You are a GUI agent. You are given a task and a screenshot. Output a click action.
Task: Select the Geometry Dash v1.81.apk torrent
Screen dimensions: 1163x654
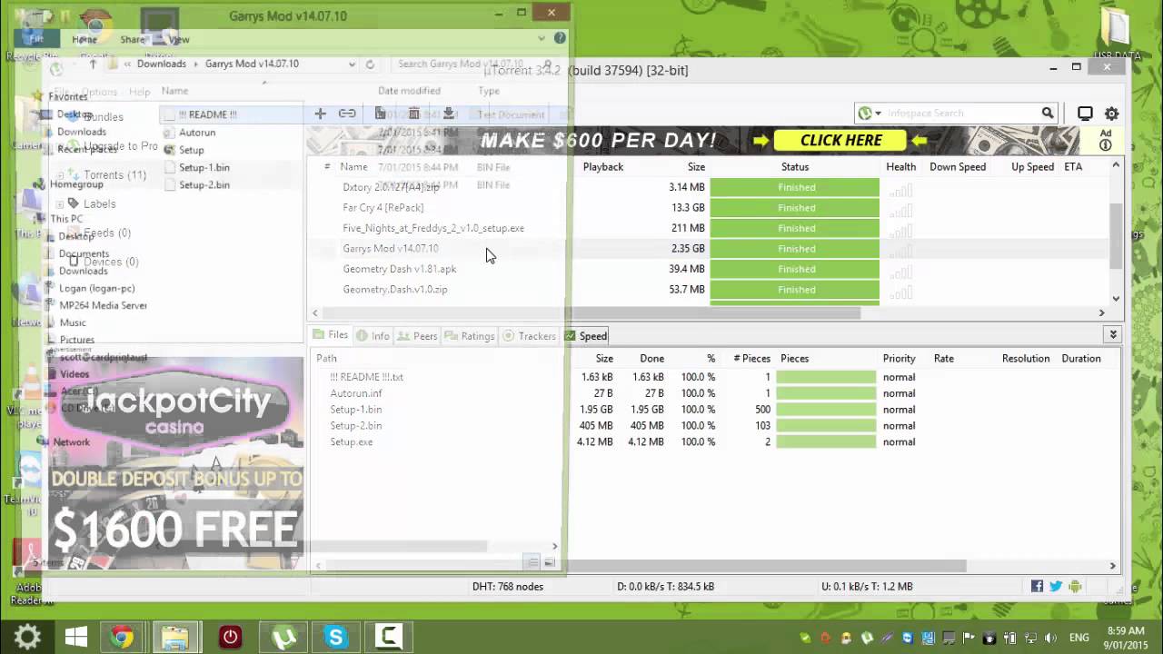399,269
